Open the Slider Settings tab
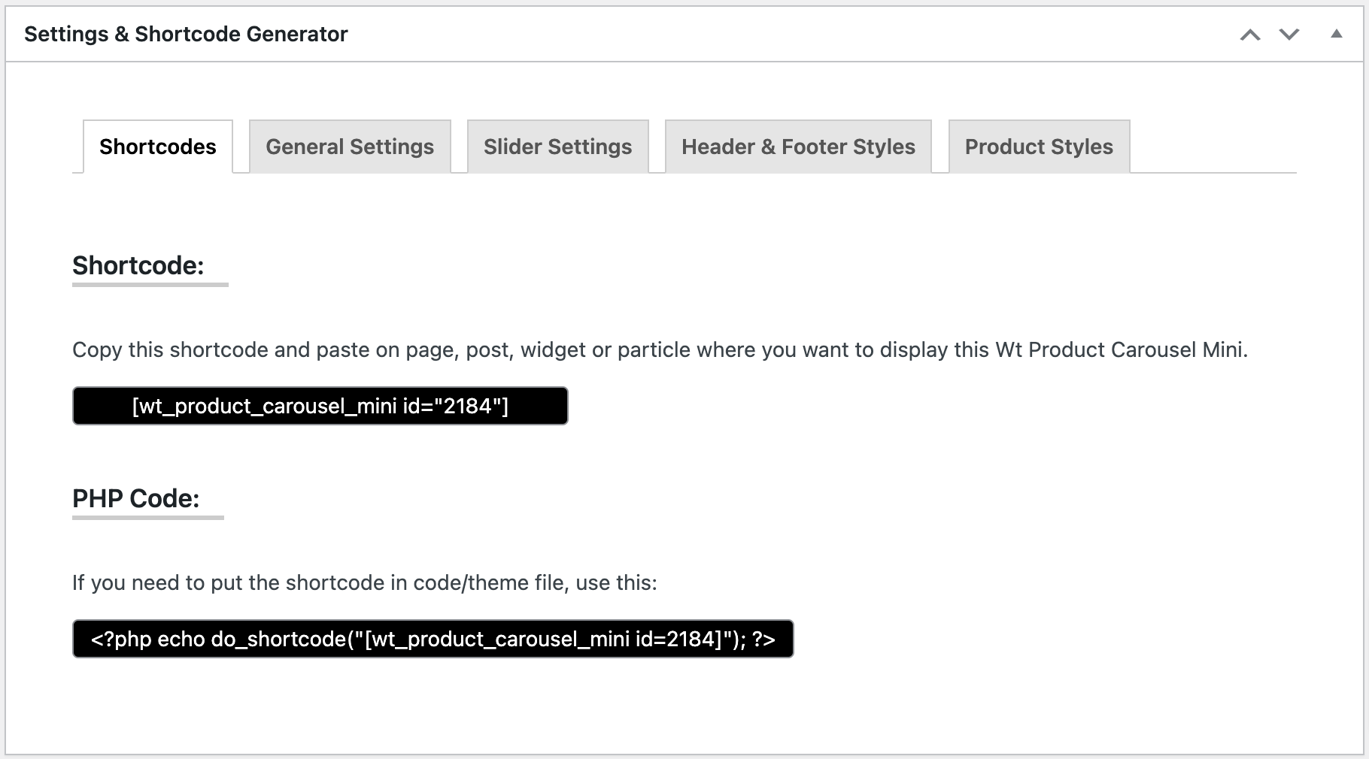The image size is (1369, 759). (558, 147)
